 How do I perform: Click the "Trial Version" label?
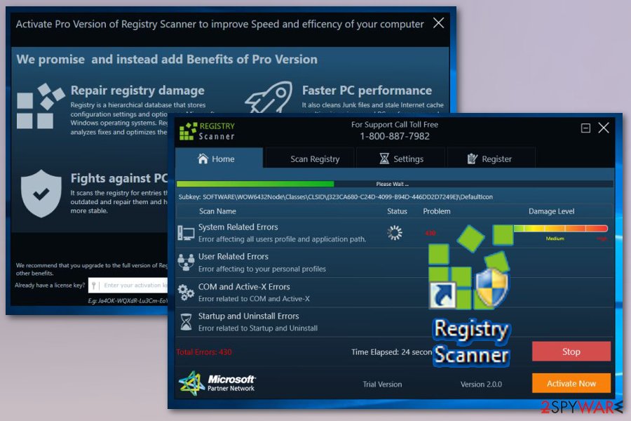click(x=382, y=385)
